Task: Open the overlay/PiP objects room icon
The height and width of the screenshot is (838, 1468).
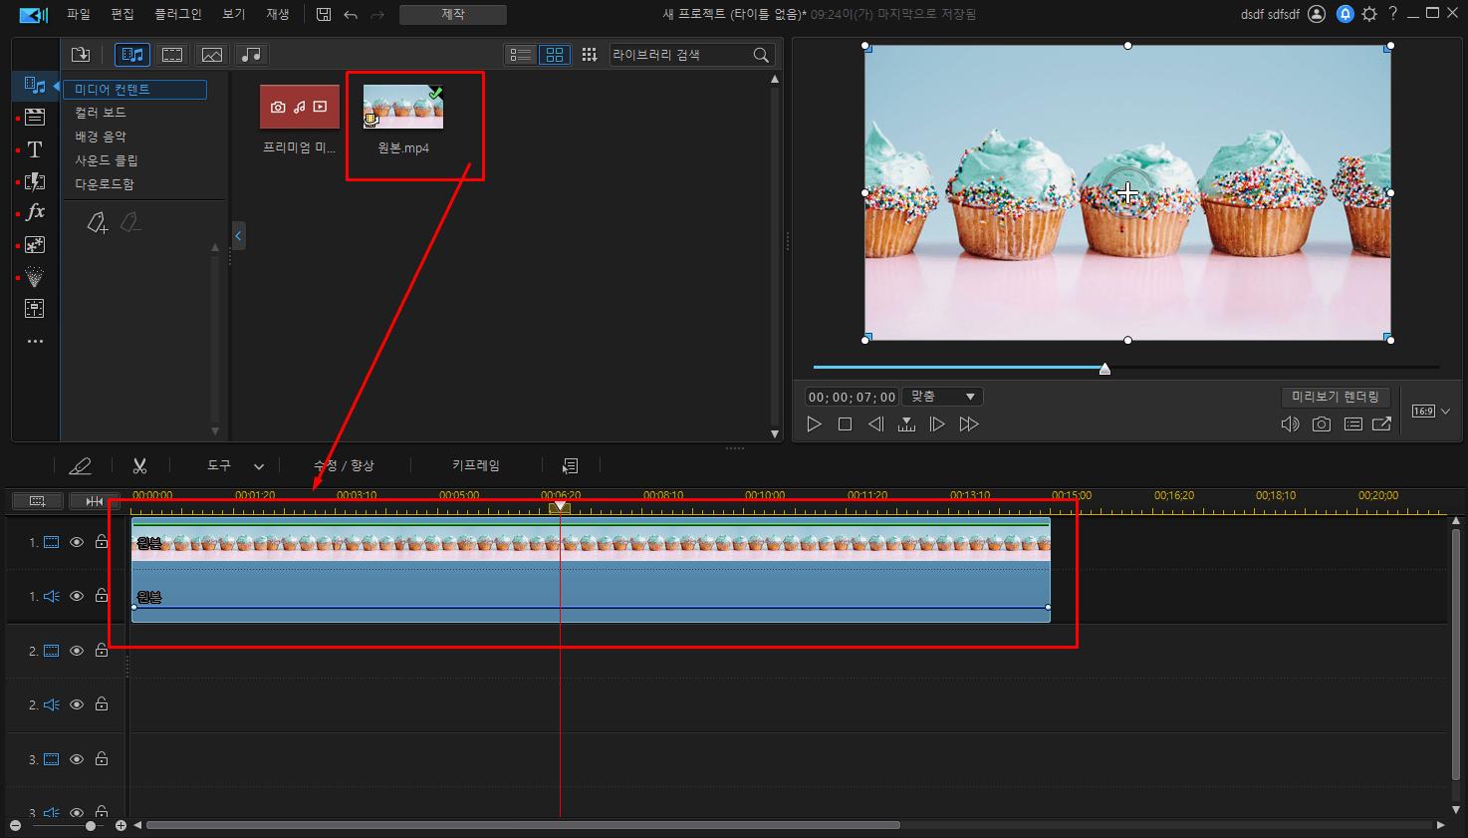Action: [x=35, y=244]
